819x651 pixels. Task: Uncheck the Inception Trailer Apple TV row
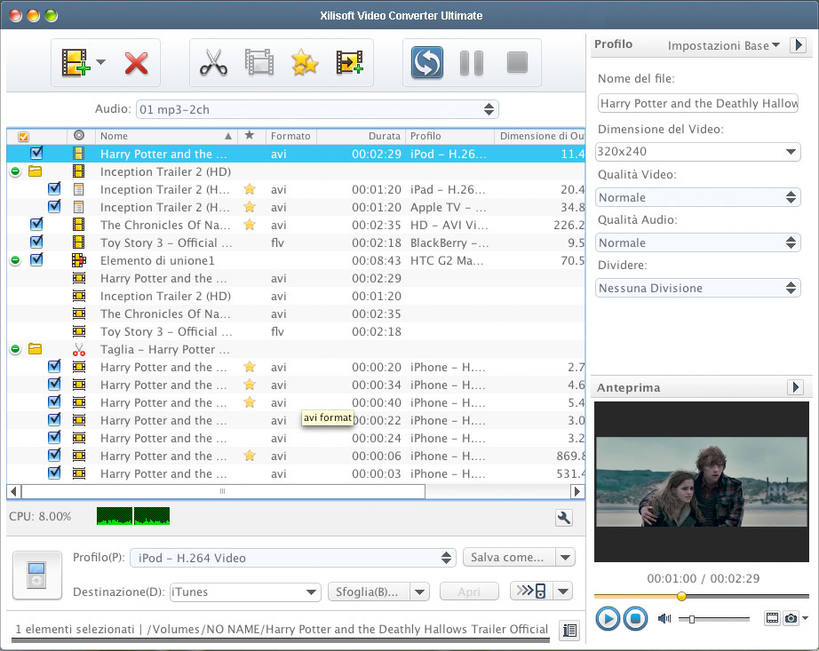click(x=54, y=207)
